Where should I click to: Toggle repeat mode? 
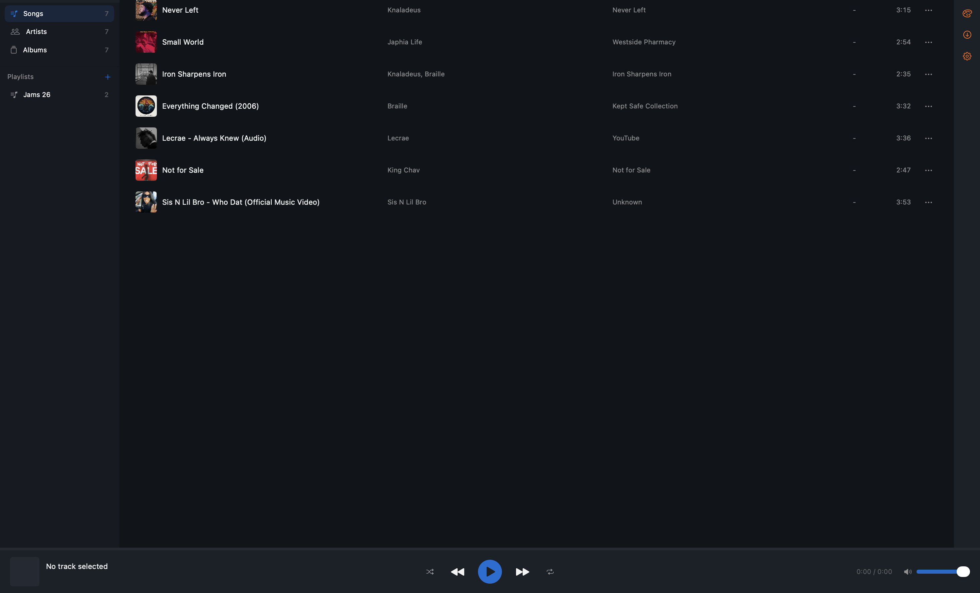(550, 572)
